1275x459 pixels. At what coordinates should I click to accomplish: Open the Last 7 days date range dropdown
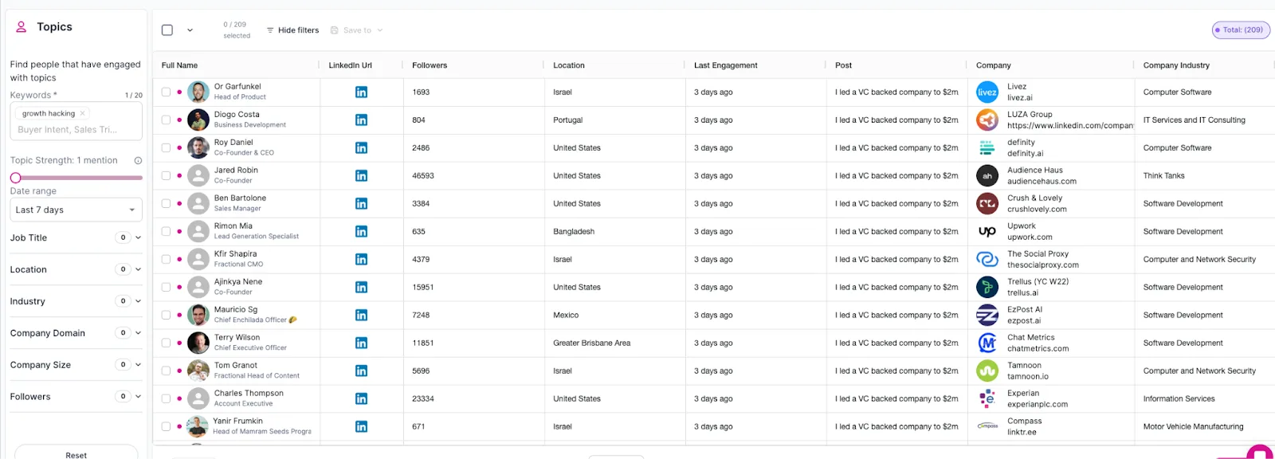(76, 210)
